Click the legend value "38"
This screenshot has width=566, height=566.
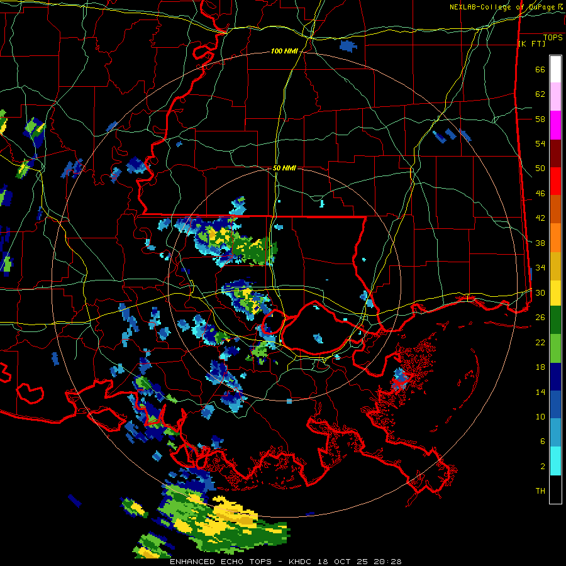point(540,243)
